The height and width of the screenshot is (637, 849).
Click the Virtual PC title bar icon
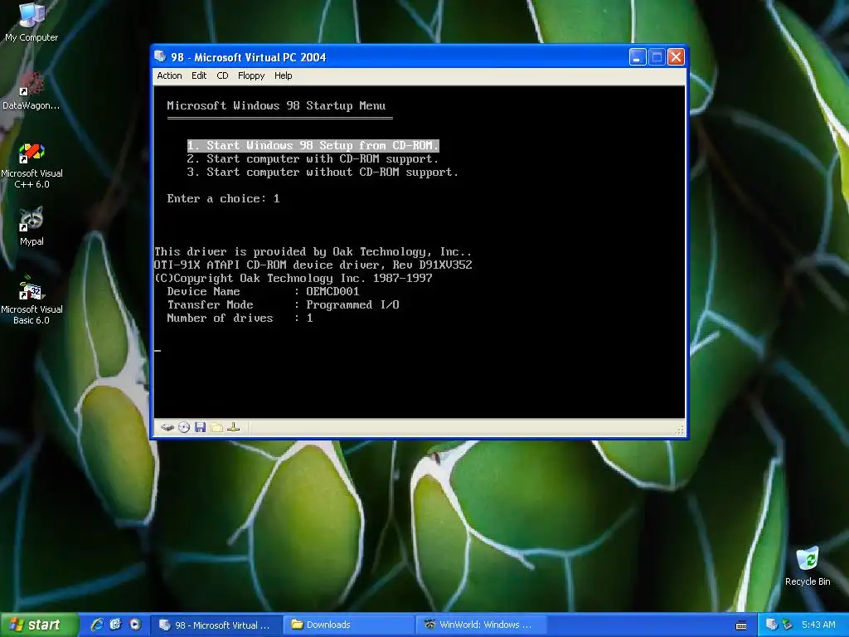click(x=160, y=56)
